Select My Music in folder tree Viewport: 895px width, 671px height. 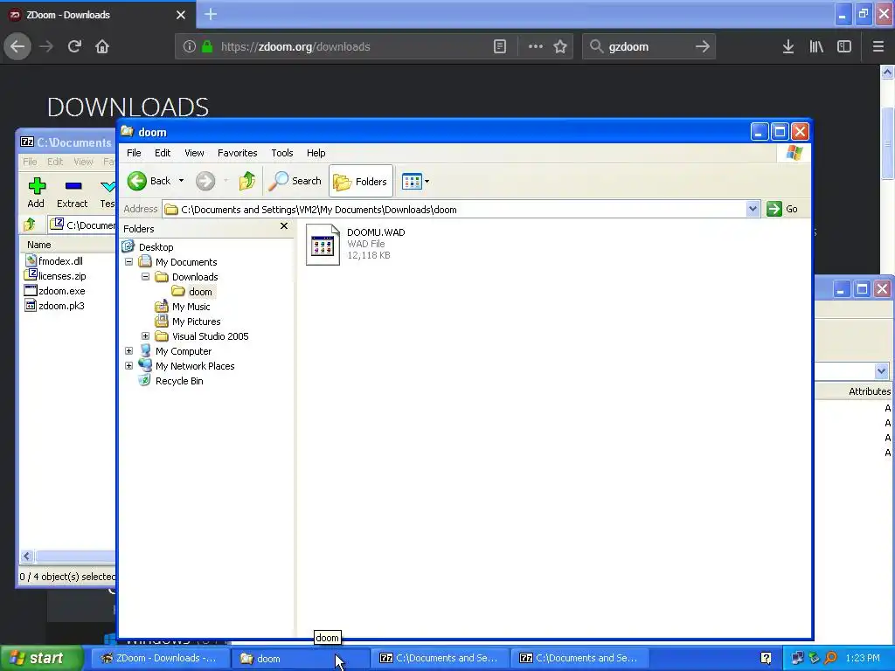click(x=191, y=307)
